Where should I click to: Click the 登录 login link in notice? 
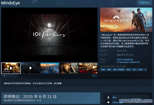tap(60, 83)
